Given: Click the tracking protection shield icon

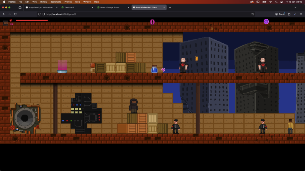Looking at the screenshot, I should click(x=39, y=14).
